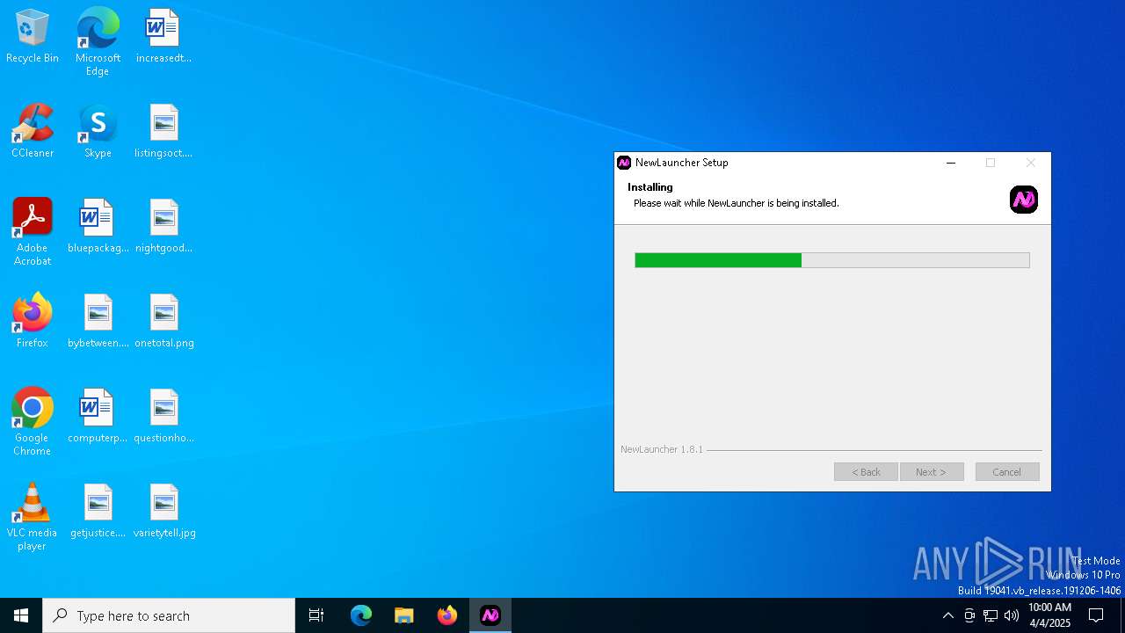1125x633 pixels.
Task: Open the Windows Start menu
Action: (21, 615)
